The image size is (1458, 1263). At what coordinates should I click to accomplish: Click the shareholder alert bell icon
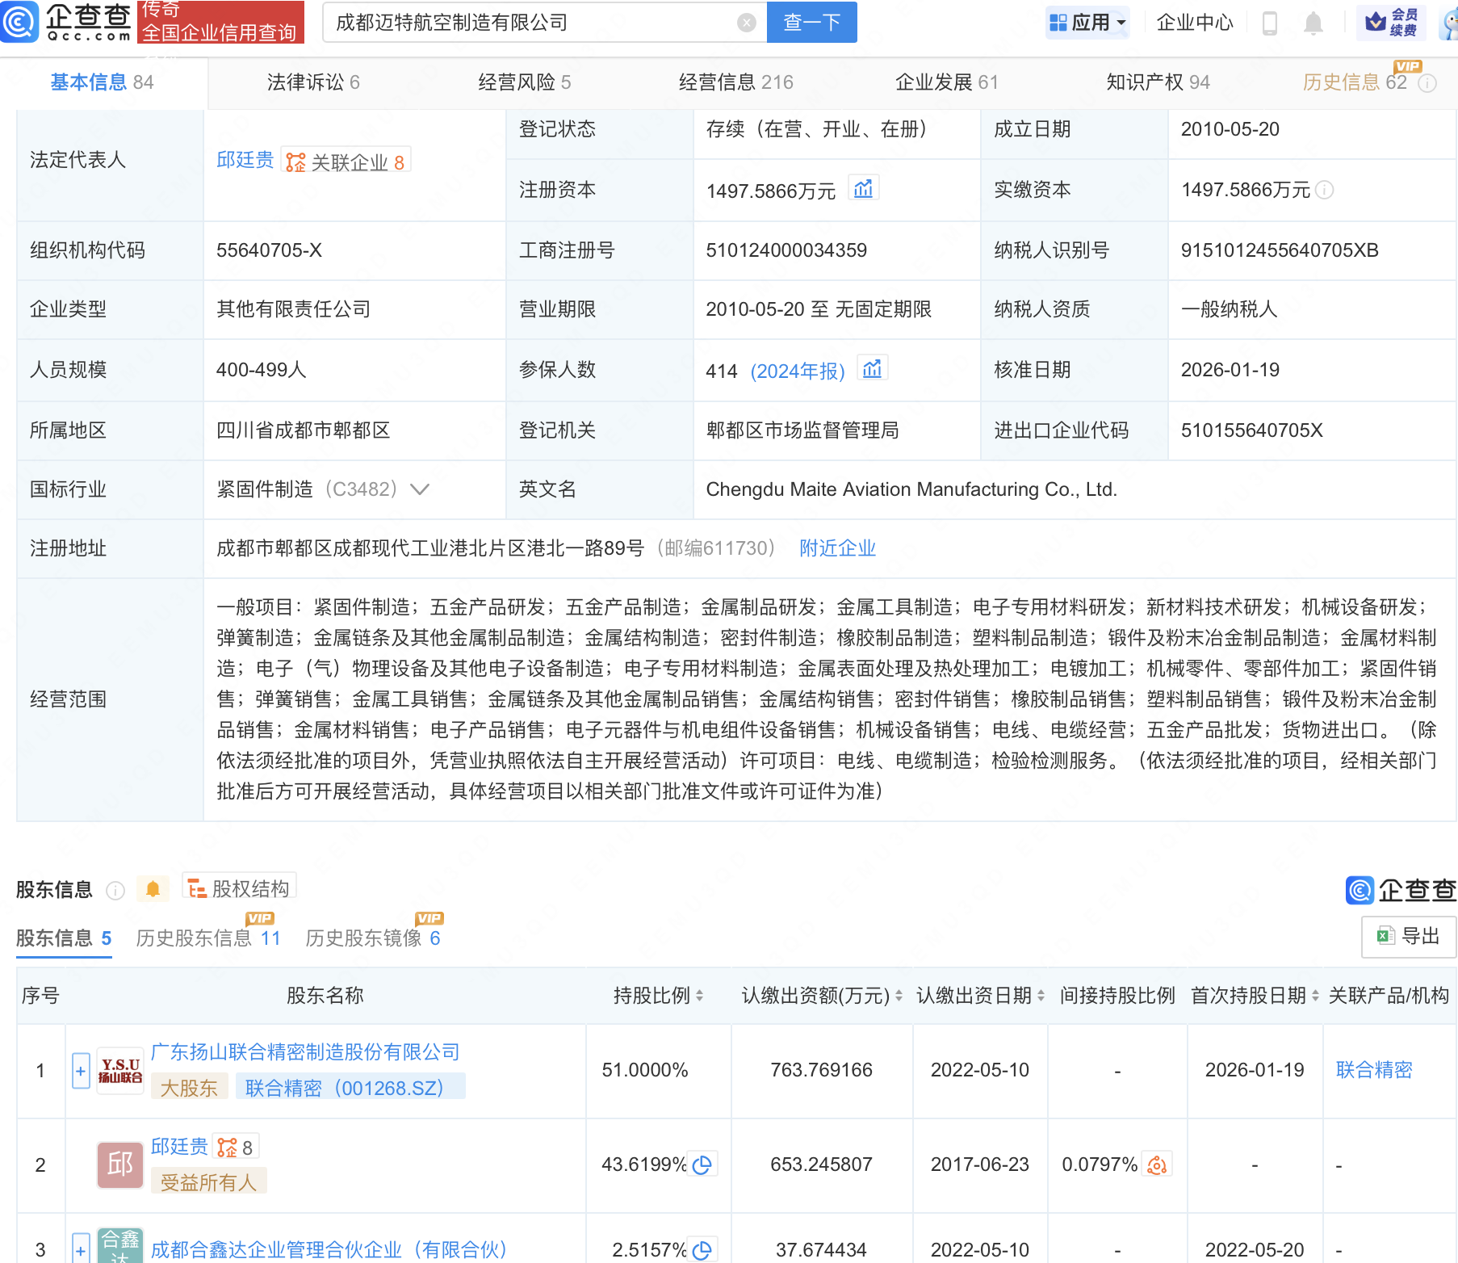[x=153, y=889]
